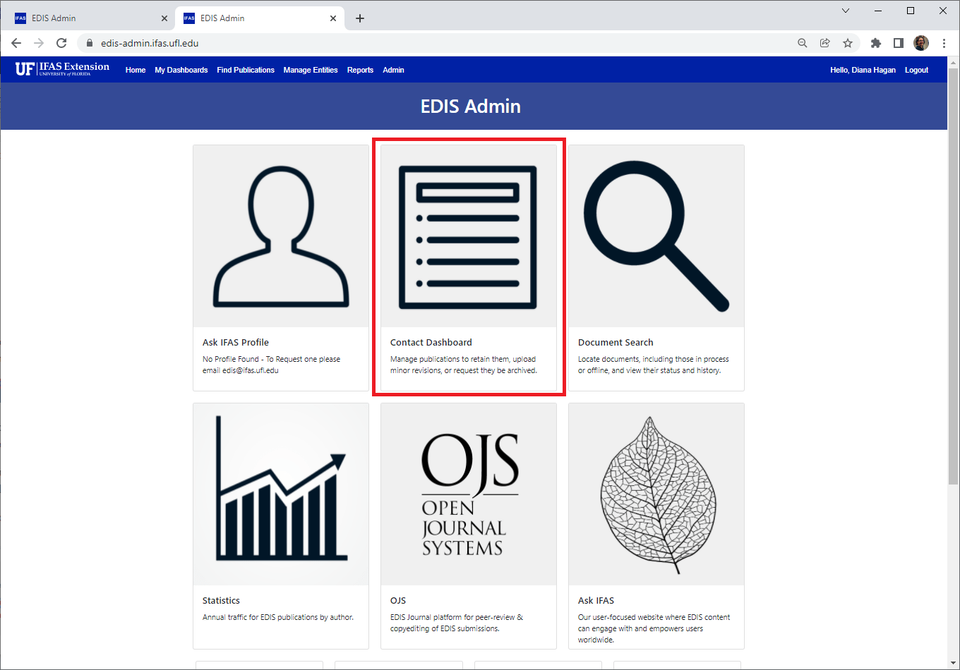
Task: Select Find Publications in the navbar
Action: tap(246, 70)
